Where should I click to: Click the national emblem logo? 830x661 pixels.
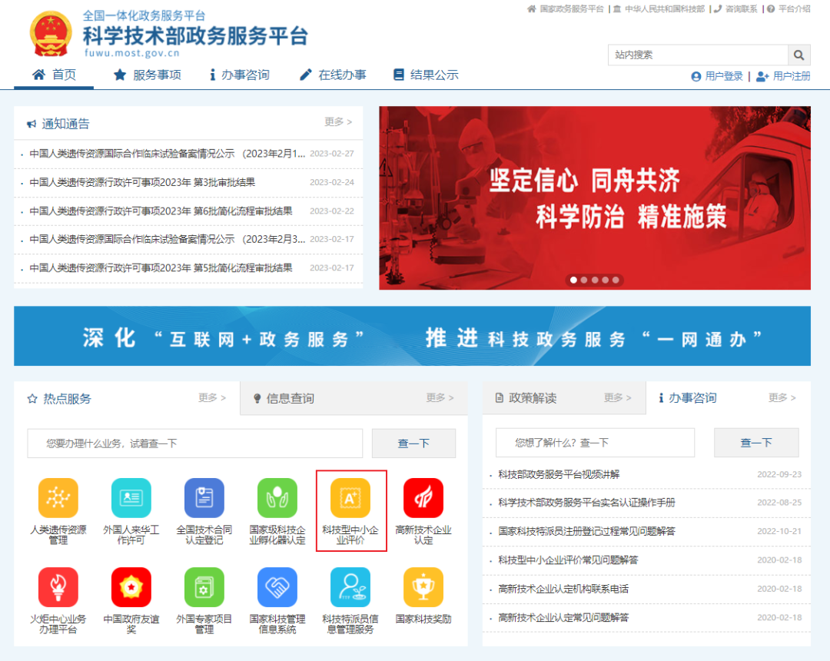pyautogui.click(x=50, y=34)
